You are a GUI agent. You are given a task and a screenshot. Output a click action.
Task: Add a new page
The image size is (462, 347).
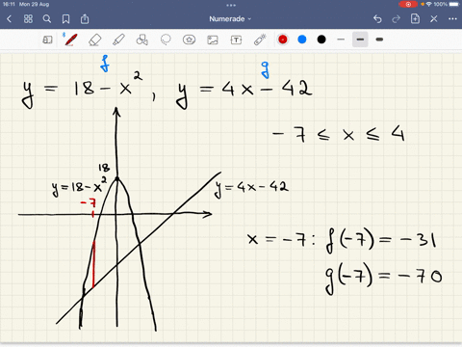415,18
